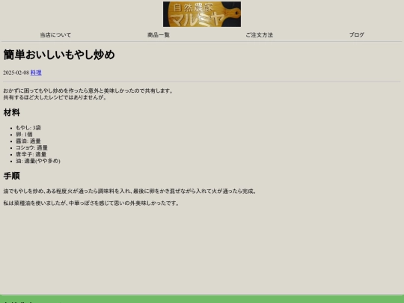Click the 自然農家マルミヤ logo banner
This screenshot has width=404, height=303.
(x=202, y=14)
